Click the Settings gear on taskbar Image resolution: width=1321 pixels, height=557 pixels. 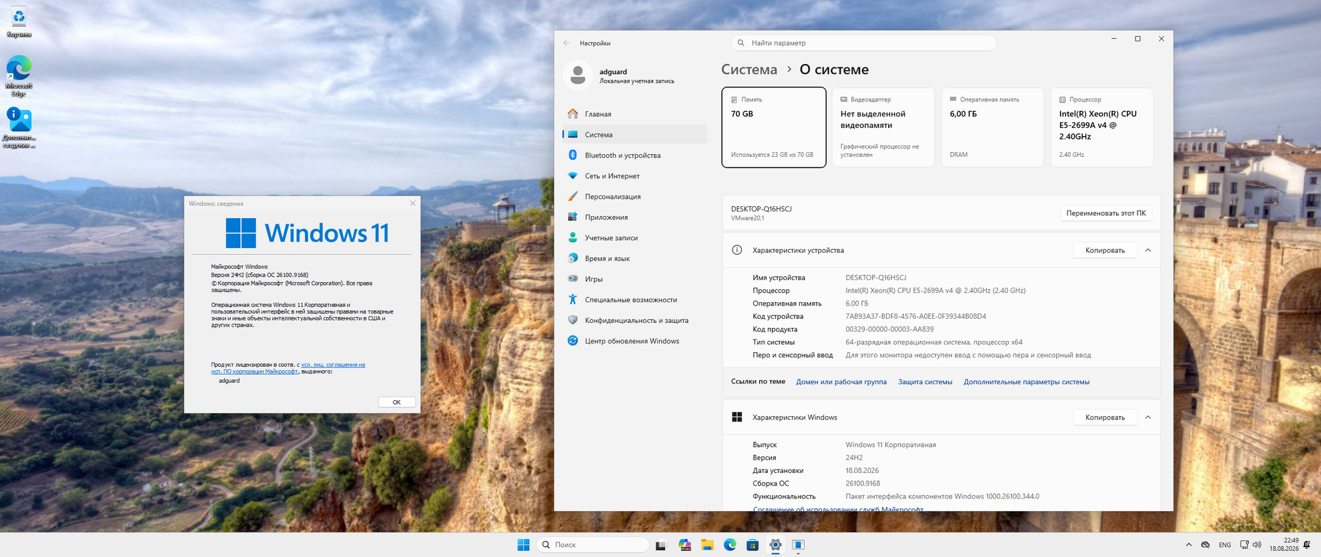tap(775, 545)
